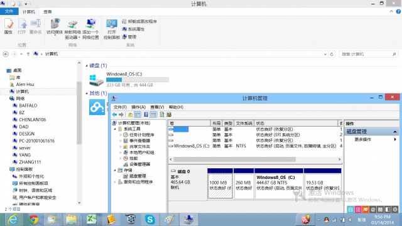Click the 文件系统 column header

click(244, 123)
